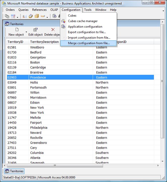This screenshot has height=182, width=167.
Task: Choose Application configuration menu entry
Action: (88, 27)
